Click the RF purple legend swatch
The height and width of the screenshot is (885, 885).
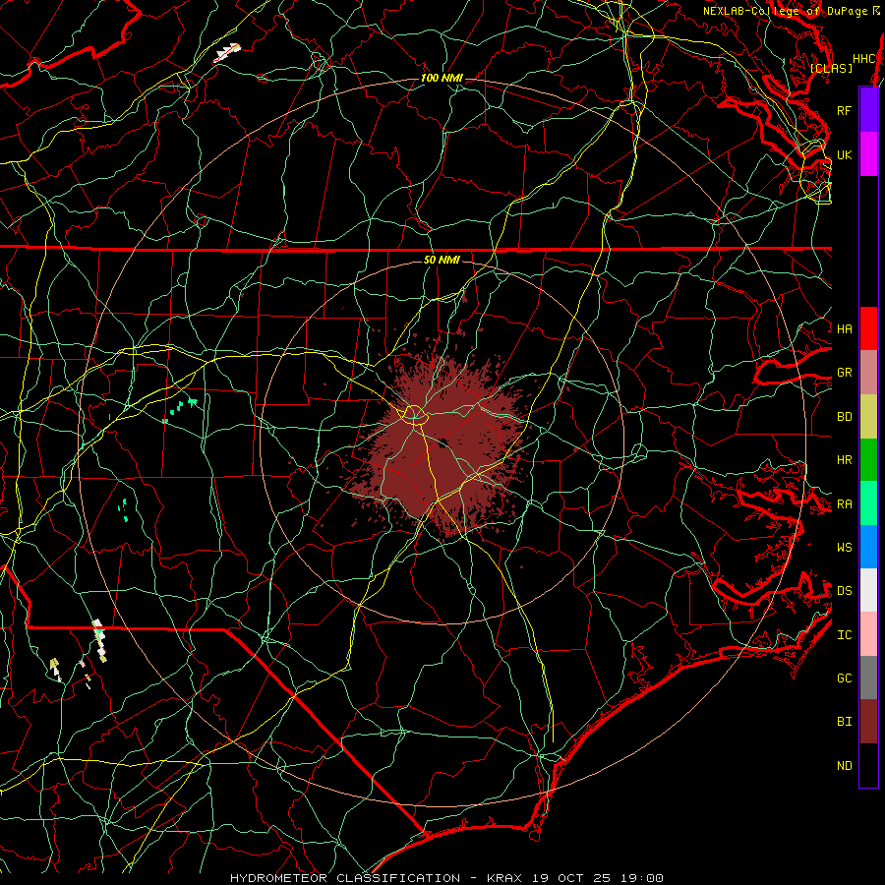tap(868, 110)
